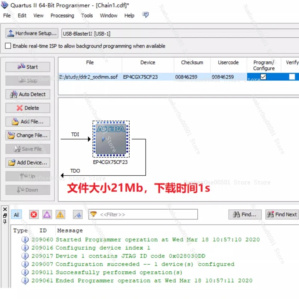Screen dimensions: 299x299
Task: Click the Device column header
Action: (x=148, y=62)
